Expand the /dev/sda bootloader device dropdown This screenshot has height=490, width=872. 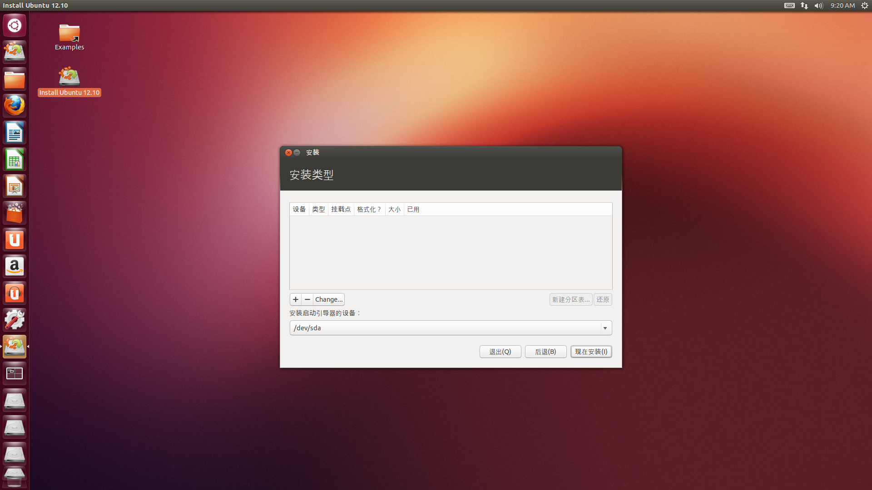(x=605, y=328)
